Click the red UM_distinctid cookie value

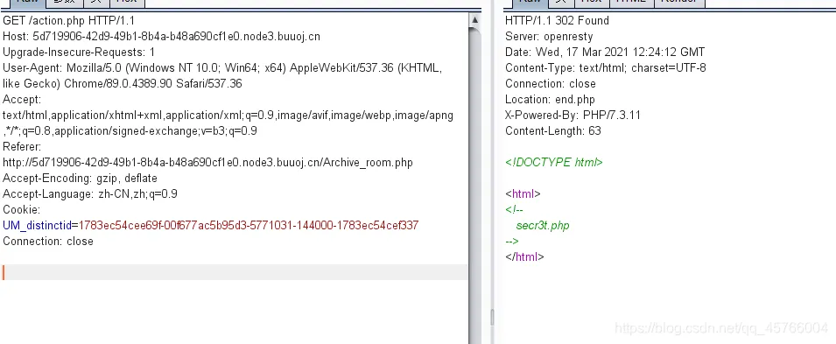(x=249, y=226)
